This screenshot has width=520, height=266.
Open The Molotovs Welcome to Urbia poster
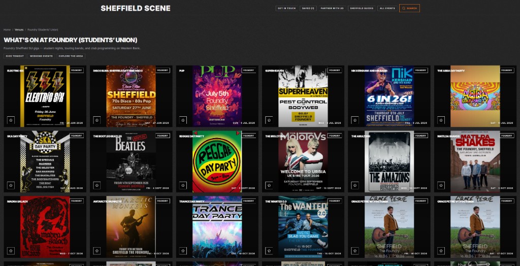click(303, 161)
